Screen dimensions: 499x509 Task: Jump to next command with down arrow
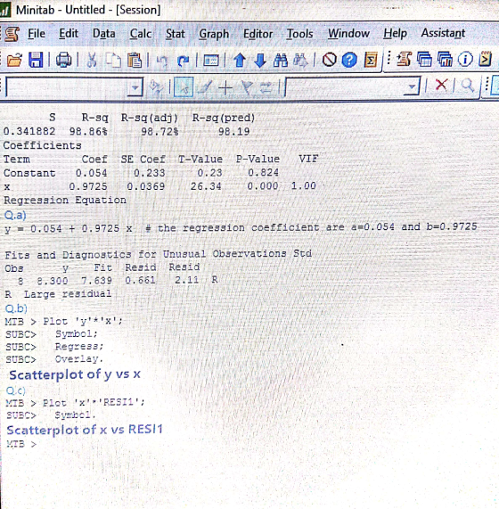pos(260,60)
